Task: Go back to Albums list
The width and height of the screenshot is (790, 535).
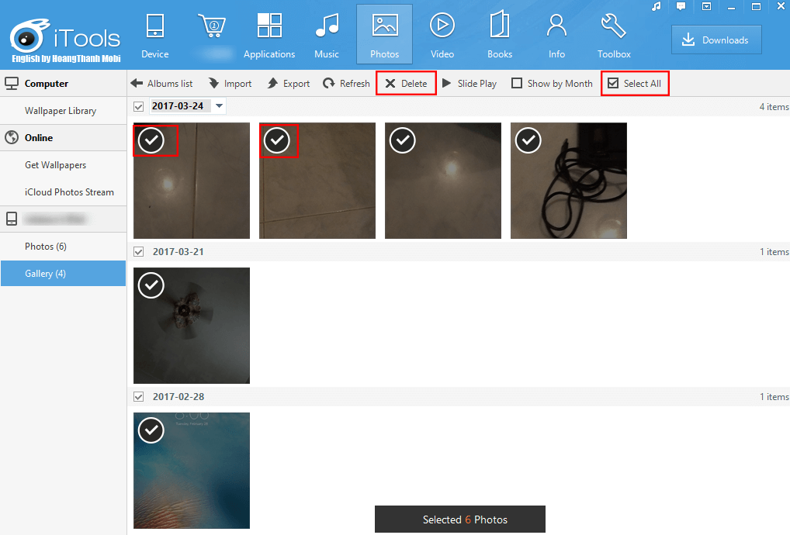Action: pyautogui.click(x=161, y=83)
